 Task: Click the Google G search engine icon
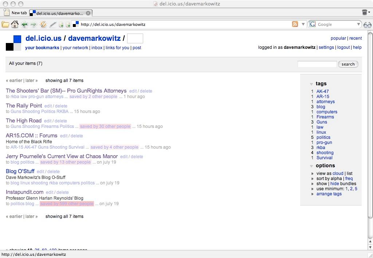[x=313, y=24]
